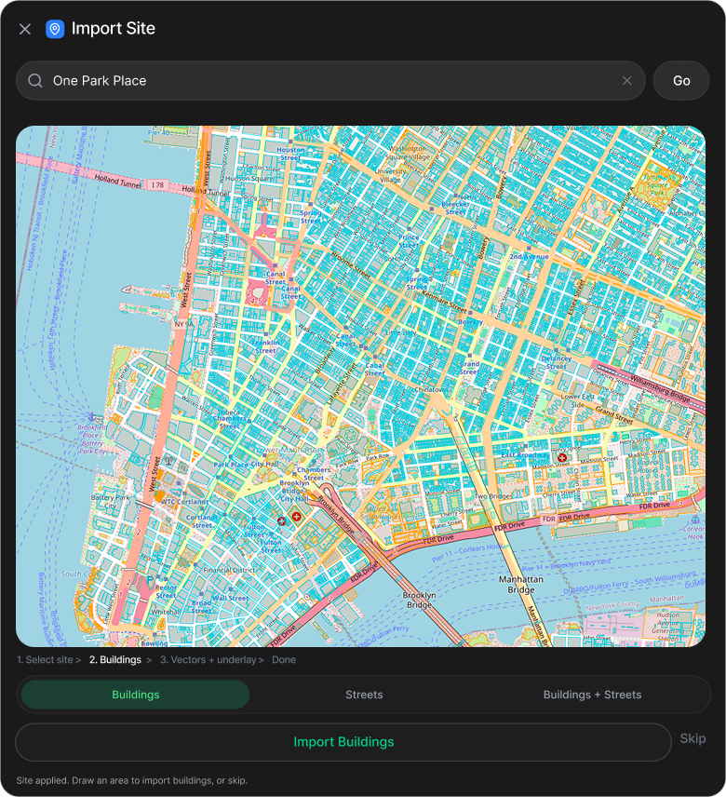
Task: Click the Go button
Action: click(681, 81)
